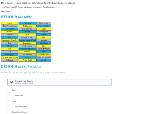Click the 'There's no clowns' cell

click(10, 26)
